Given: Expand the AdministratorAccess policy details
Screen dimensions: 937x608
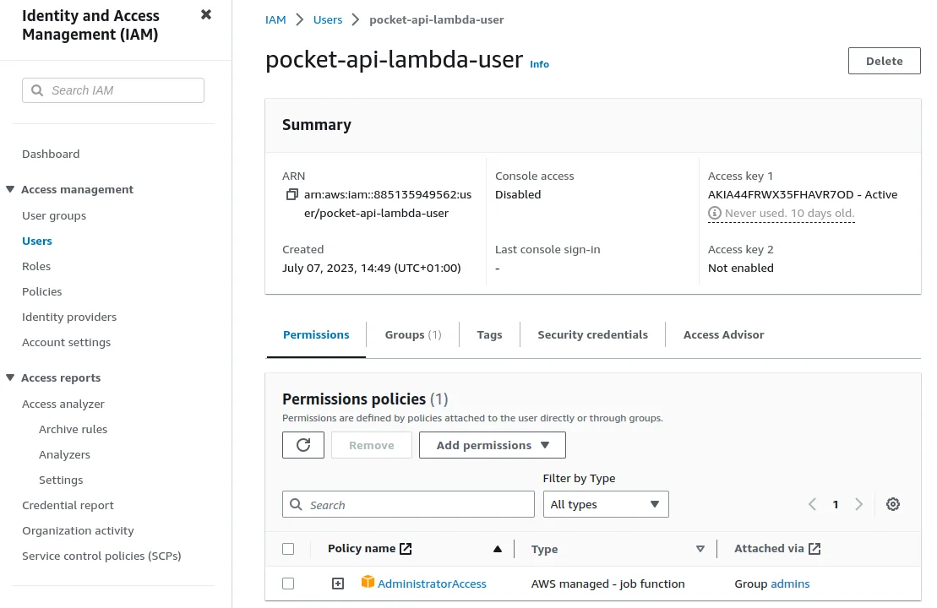Looking at the screenshot, I should [338, 584].
